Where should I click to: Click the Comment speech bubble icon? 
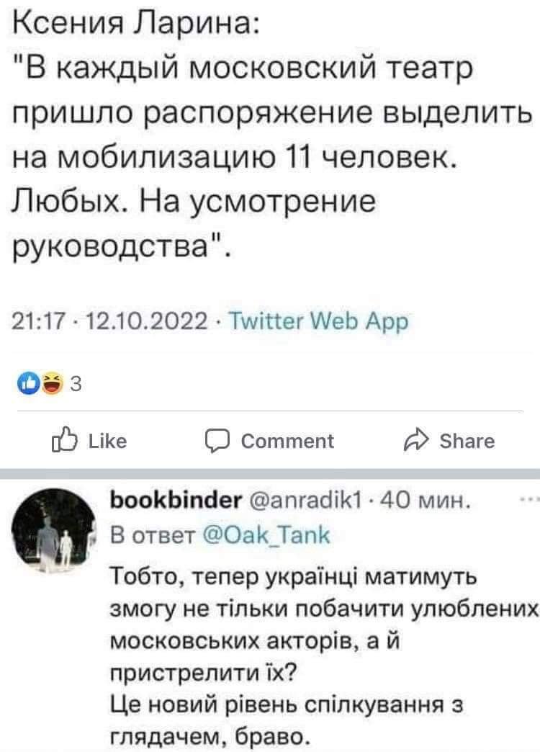click(x=218, y=441)
